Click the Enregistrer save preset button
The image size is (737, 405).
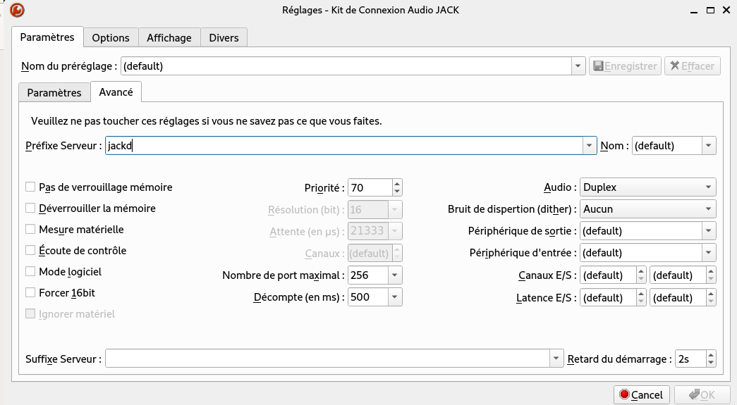coord(625,66)
